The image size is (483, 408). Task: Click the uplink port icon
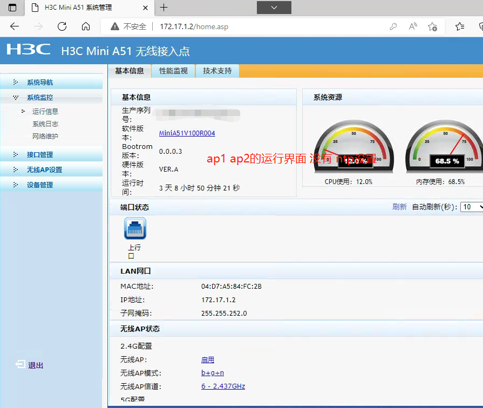click(135, 228)
